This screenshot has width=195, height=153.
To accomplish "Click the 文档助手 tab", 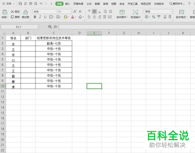I will (159, 4).
